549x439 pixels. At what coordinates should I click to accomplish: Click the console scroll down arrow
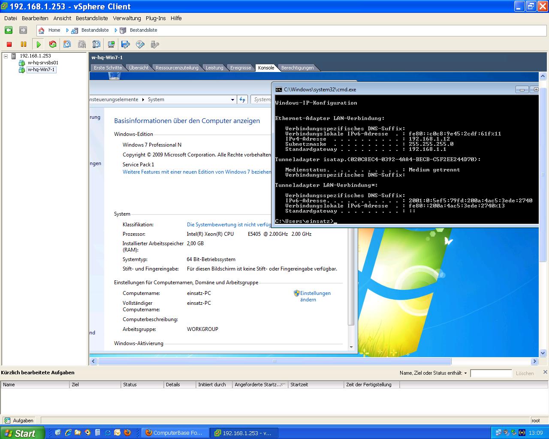click(x=543, y=353)
